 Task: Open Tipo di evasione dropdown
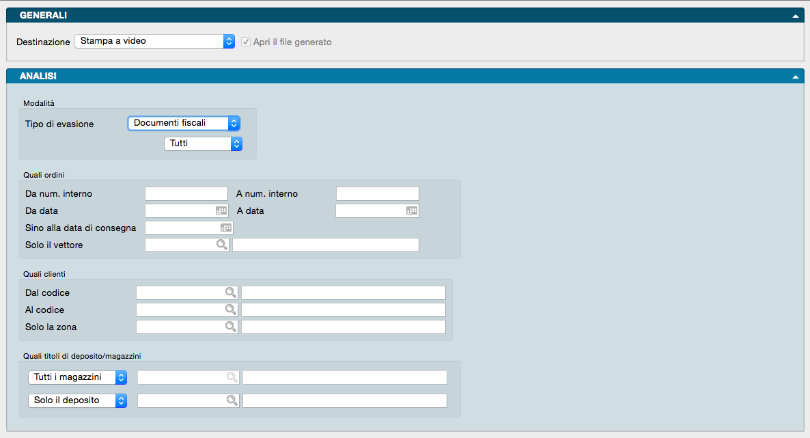pyautogui.click(x=184, y=124)
